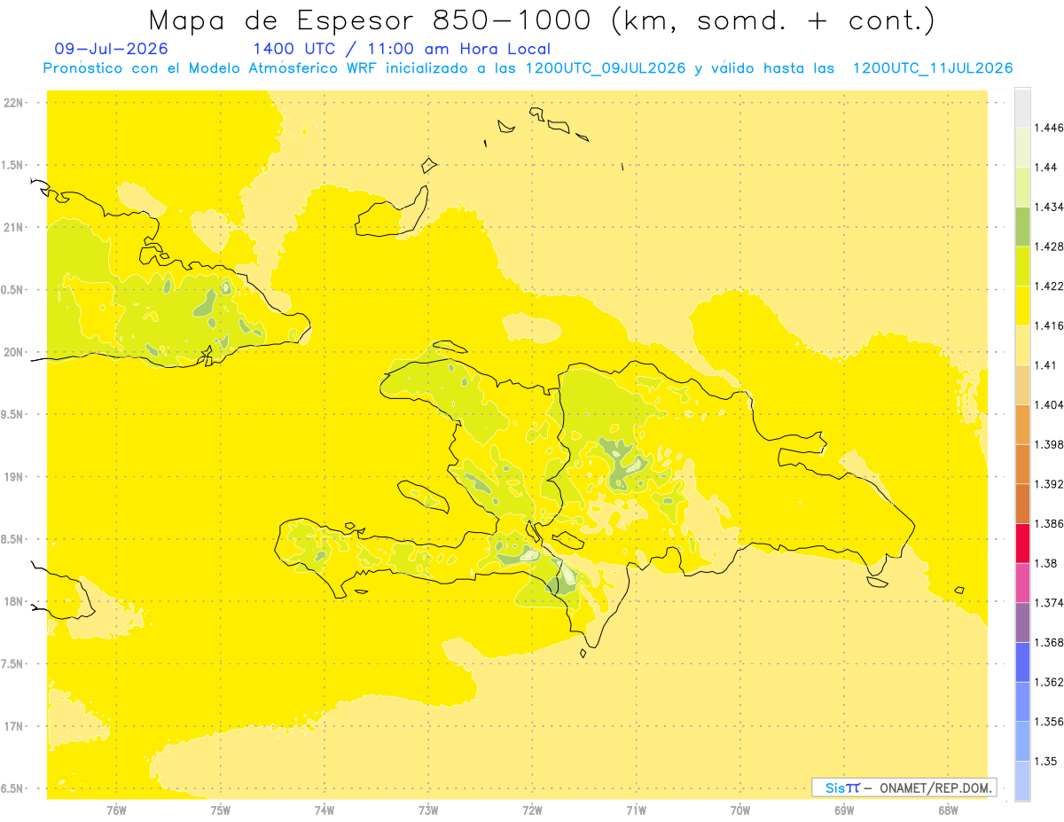Image resolution: width=1064 pixels, height=822 pixels.
Task: Click the longitude label '76W'
Action: point(116,810)
